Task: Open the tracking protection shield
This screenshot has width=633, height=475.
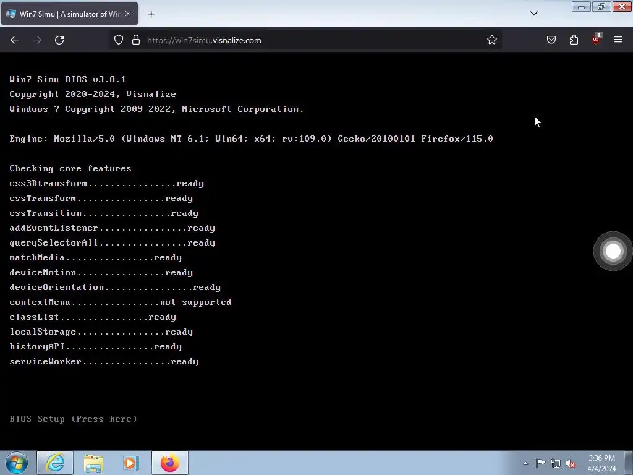Action: pyautogui.click(x=118, y=40)
